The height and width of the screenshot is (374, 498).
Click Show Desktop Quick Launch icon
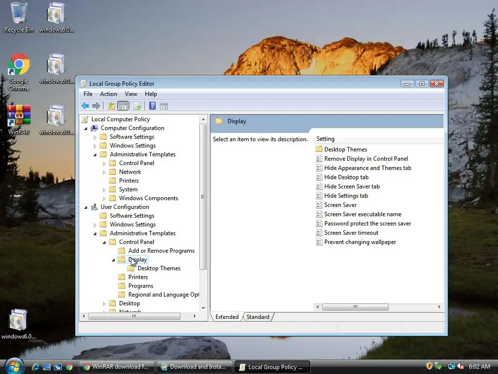pyautogui.click(x=47, y=367)
